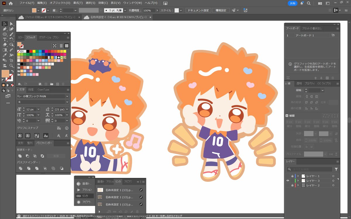Click the Minus Front shape mode icon
Image resolution: width=351 pixels, height=219 pixels.
(27, 156)
